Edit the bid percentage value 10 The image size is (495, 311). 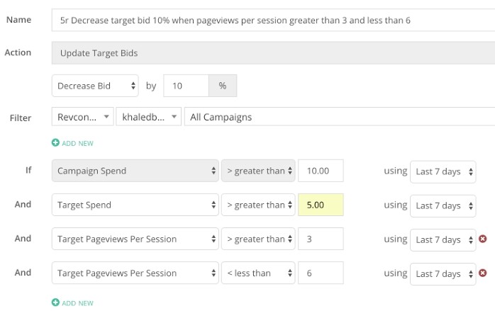[186, 86]
